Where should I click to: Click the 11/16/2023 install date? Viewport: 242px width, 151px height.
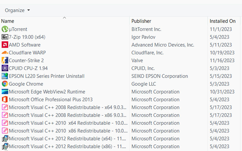[222, 60]
